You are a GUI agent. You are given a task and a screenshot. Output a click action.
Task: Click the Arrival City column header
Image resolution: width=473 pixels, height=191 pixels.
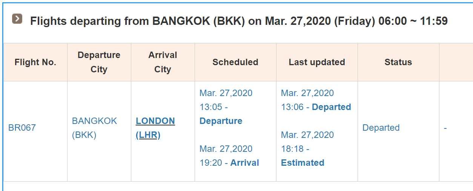(x=163, y=62)
